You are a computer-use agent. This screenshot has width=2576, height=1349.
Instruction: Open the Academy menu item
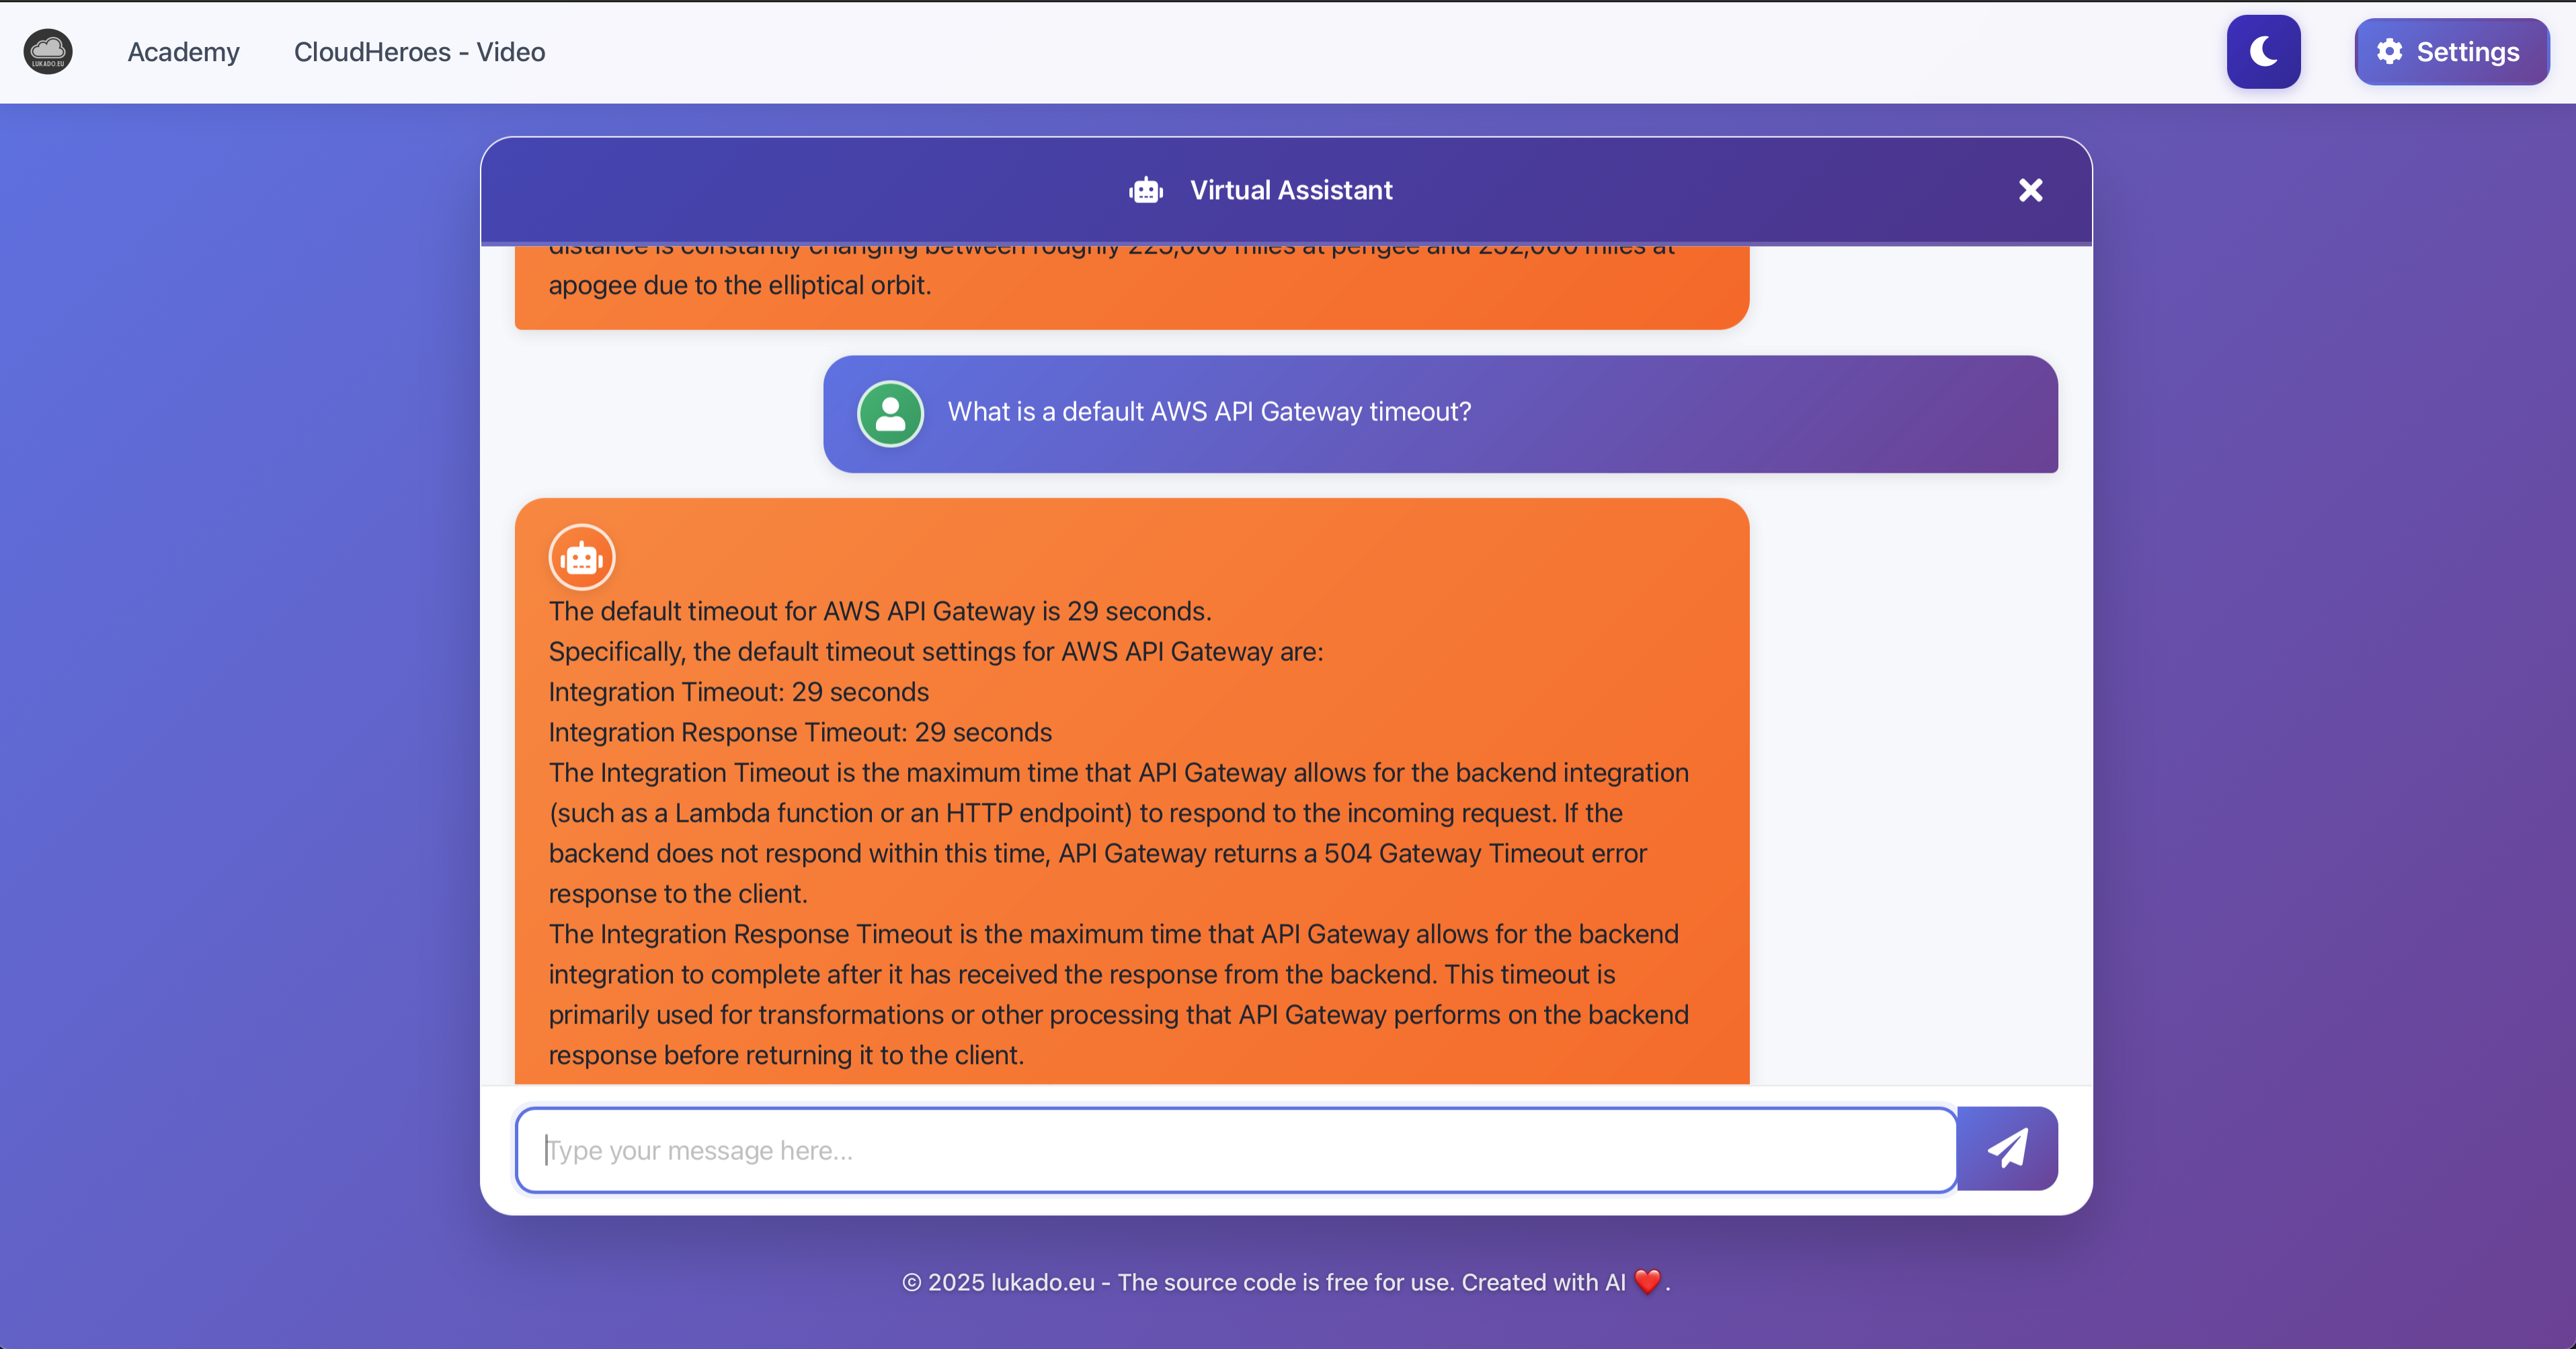(183, 52)
